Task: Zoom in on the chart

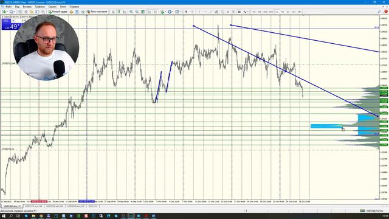Action: pyautogui.click(x=131, y=12)
